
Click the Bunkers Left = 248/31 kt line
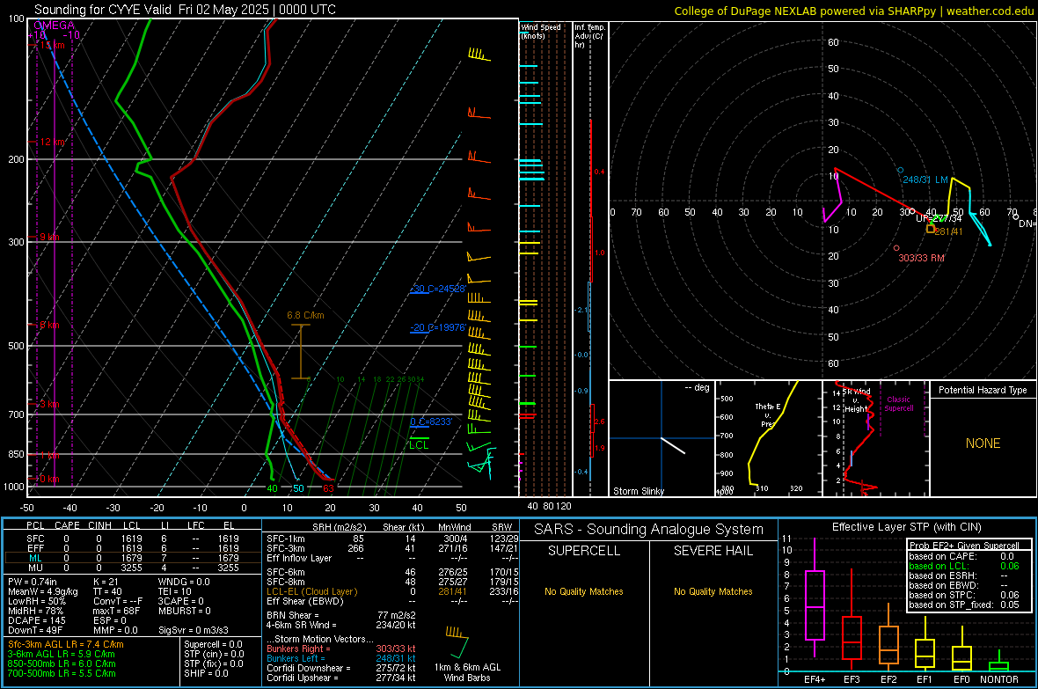(x=341, y=658)
